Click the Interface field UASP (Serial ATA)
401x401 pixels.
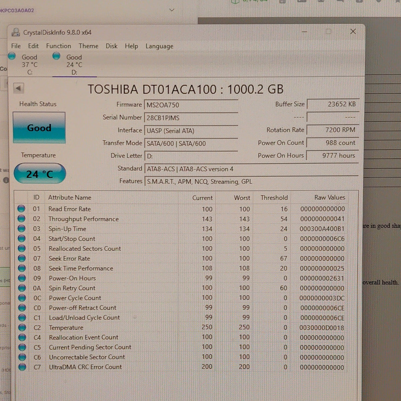click(x=191, y=131)
